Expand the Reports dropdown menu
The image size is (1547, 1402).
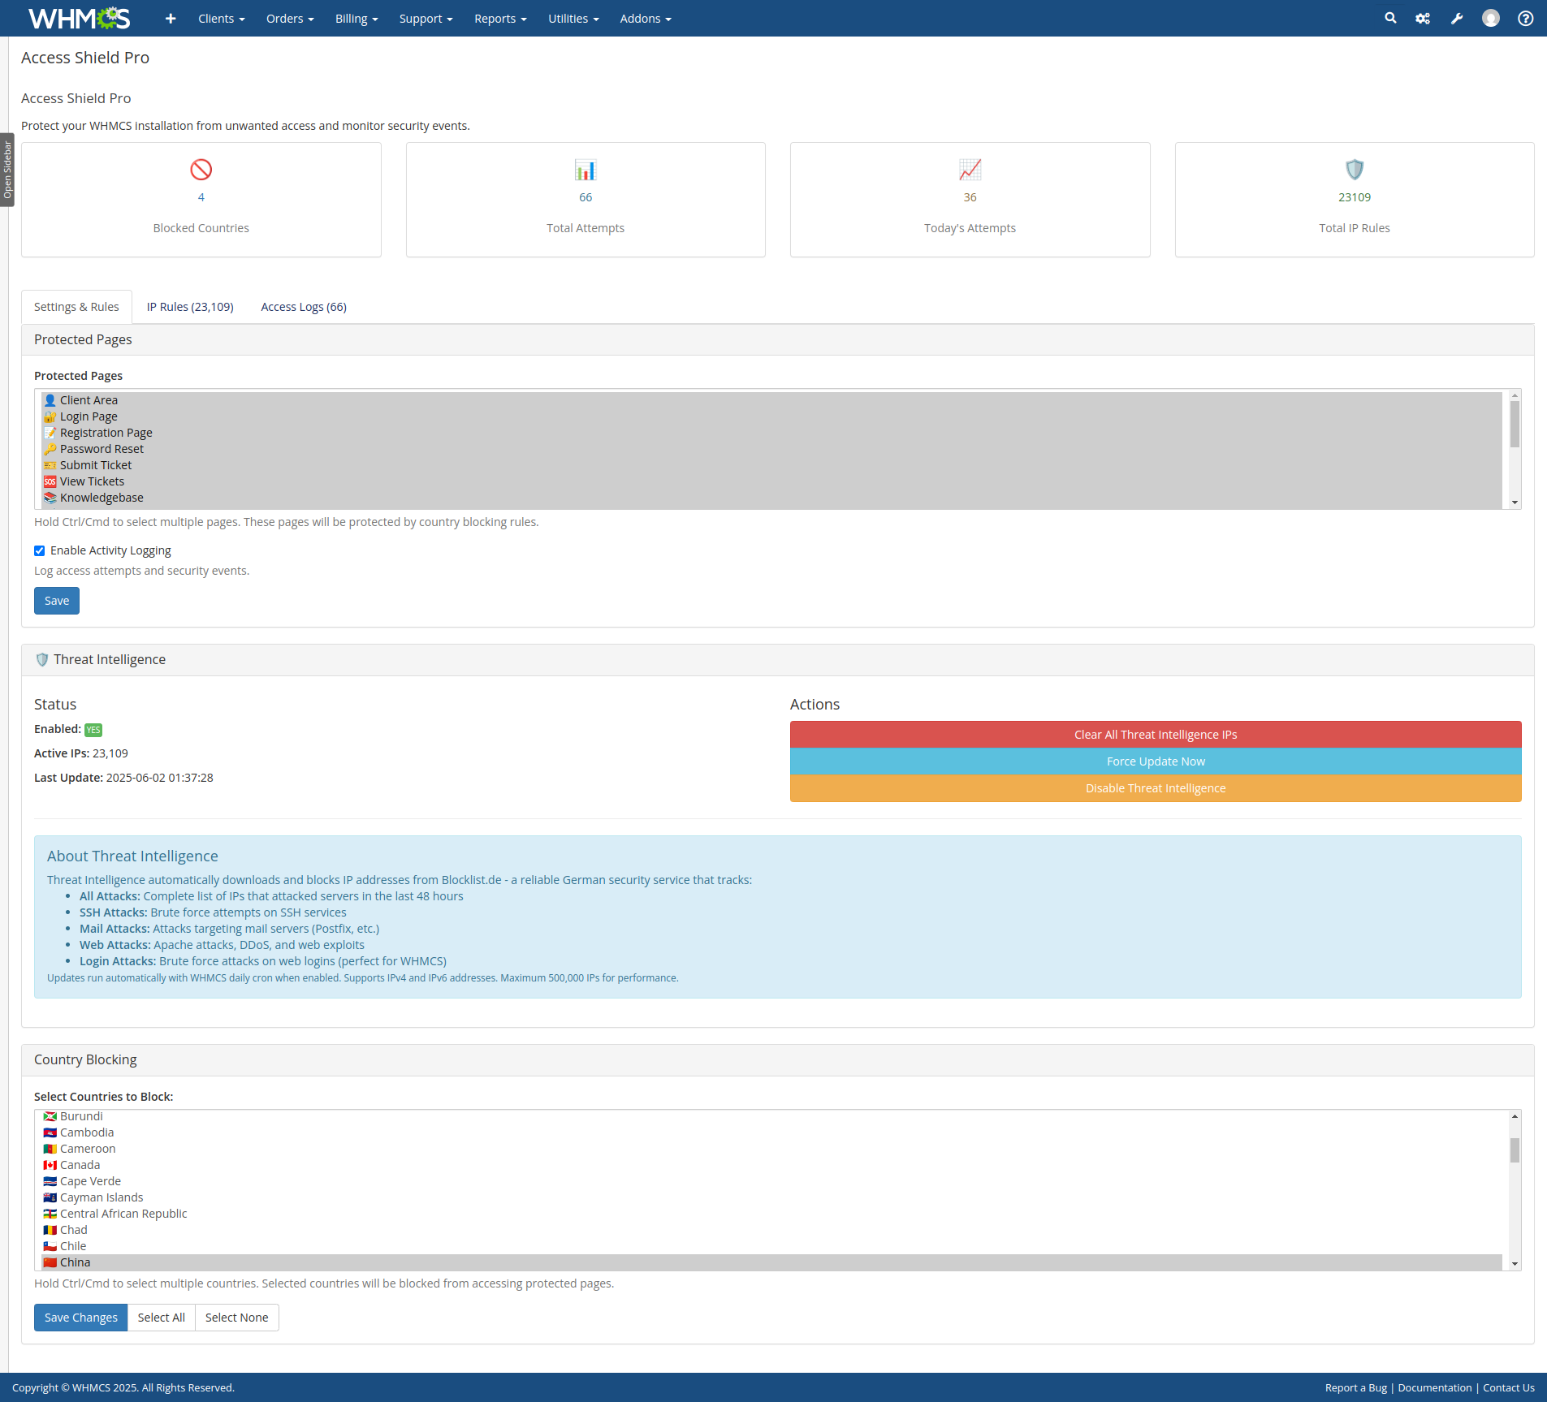[500, 19]
